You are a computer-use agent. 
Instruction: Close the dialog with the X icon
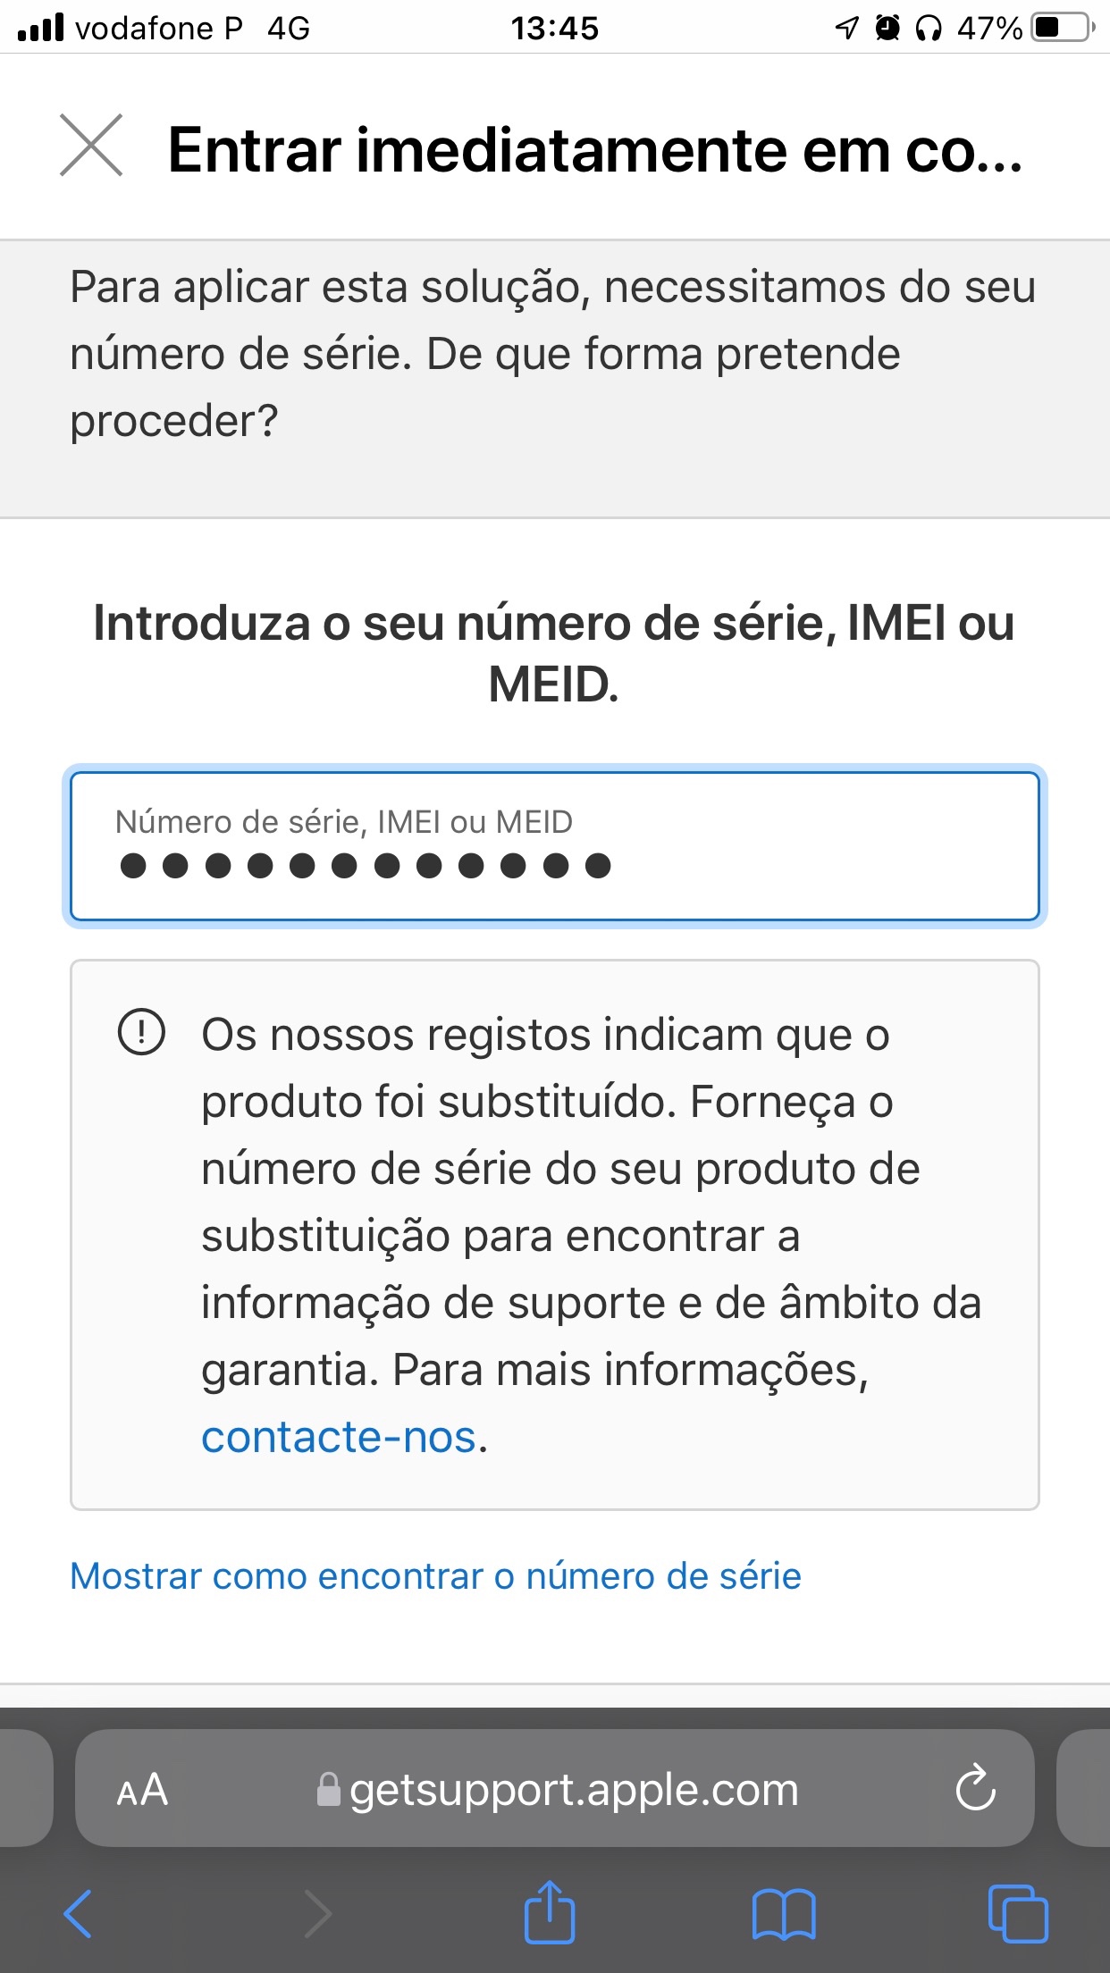[91, 146]
